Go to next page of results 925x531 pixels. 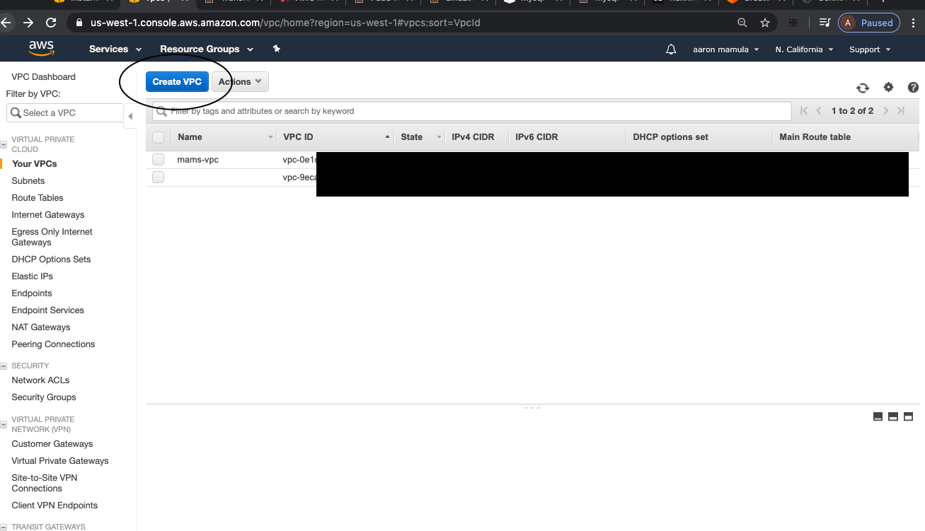(x=886, y=111)
